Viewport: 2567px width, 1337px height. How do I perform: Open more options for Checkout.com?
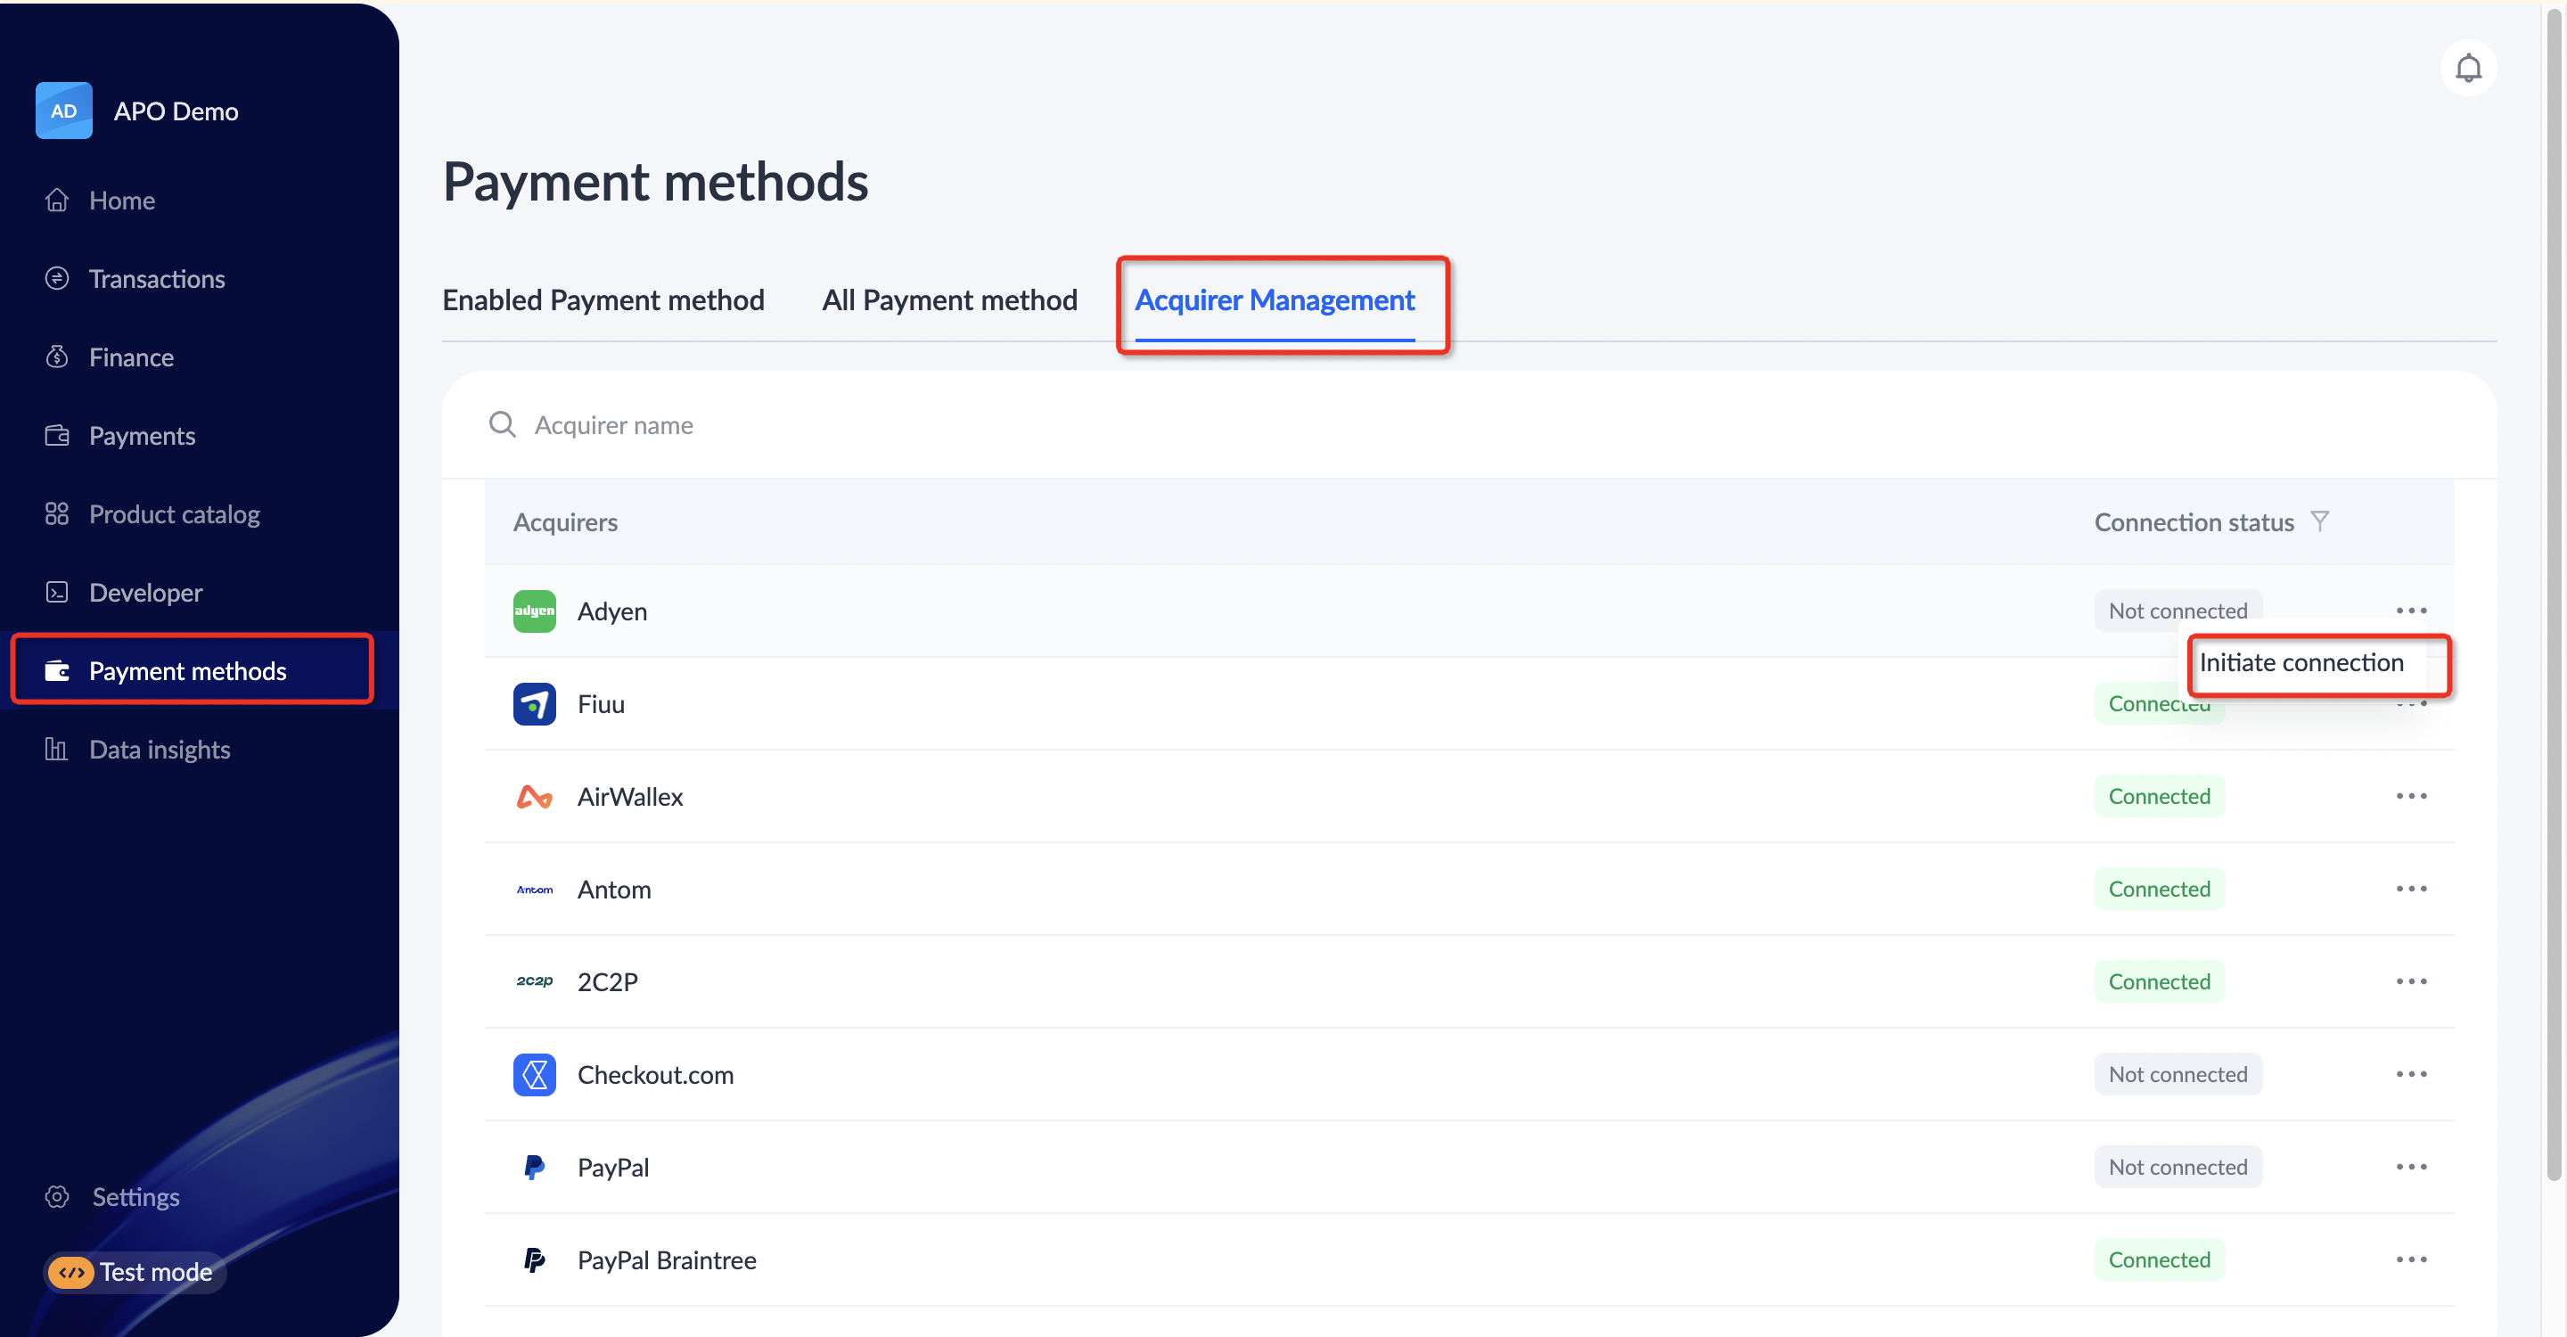[x=2410, y=1074]
